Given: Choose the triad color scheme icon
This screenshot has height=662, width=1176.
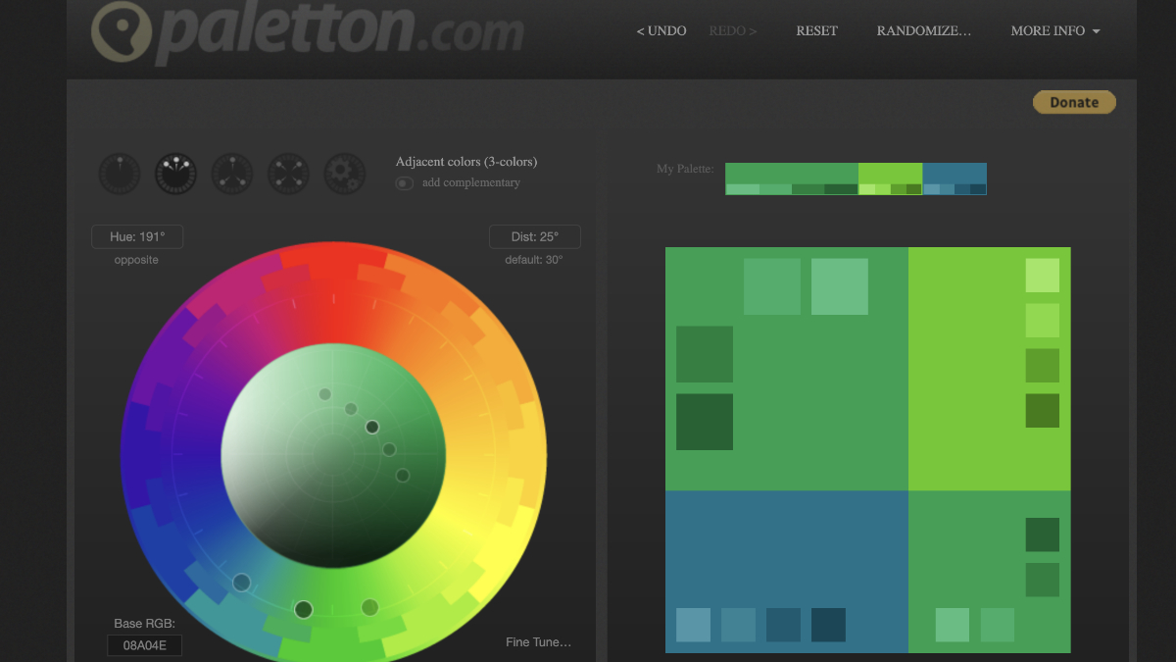Looking at the screenshot, I should 232,174.
